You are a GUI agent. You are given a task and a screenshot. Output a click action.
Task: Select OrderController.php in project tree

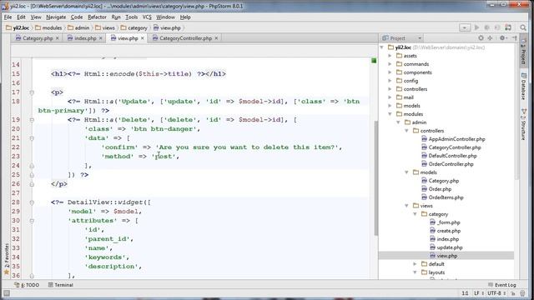[447, 164]
